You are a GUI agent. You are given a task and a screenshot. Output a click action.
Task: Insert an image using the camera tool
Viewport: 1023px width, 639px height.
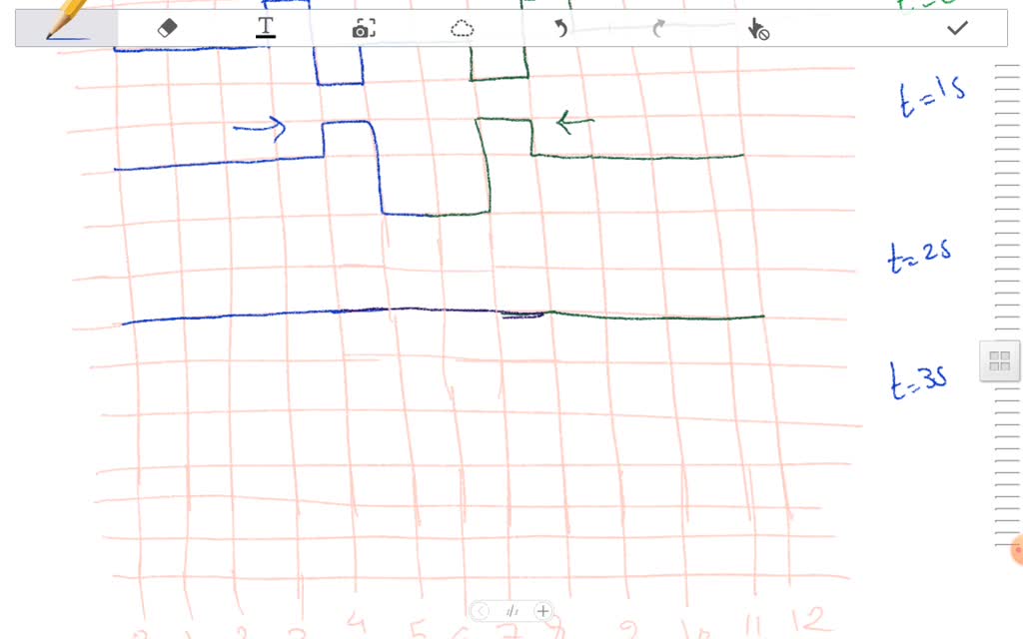(x=363, y=28)
